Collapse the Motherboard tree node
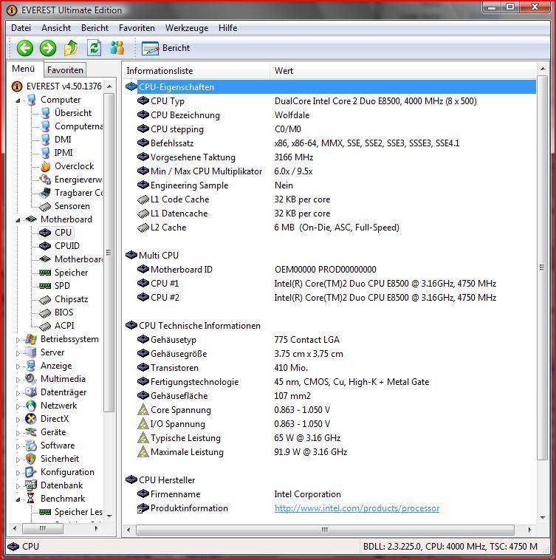The width and height of the screenshot is (556, 560). [x=18, y=220]
